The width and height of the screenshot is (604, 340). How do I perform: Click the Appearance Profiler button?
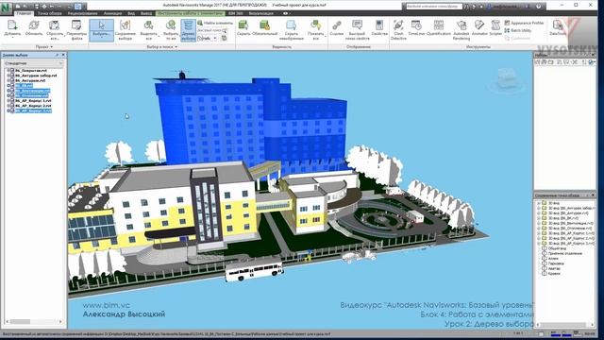(525, 23)
